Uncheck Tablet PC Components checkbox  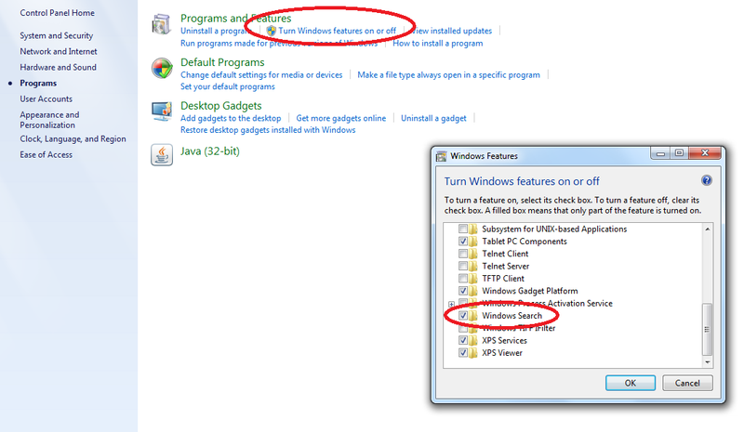[x=463, y=242]
